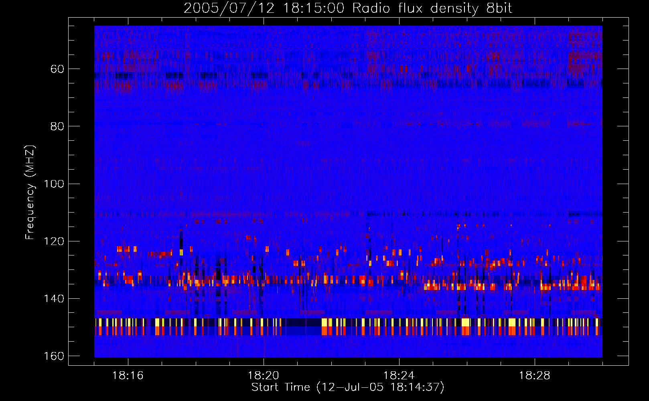Click the 18:24 time tick label
The width and height of the screenshot is (649, 401).
tap(399, 376)
